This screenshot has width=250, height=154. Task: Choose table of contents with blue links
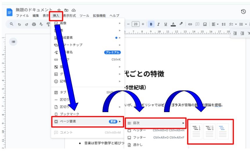pos(223,131)
